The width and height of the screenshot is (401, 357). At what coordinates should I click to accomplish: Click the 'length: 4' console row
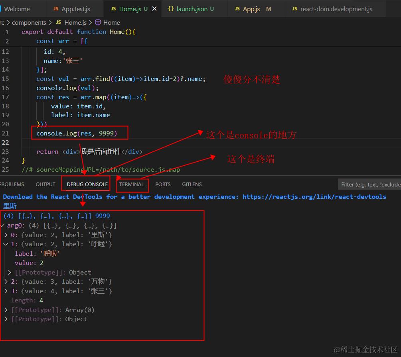tap(27, 300)
